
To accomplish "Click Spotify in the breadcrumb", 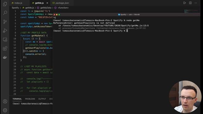I will [x=15, y=8].
